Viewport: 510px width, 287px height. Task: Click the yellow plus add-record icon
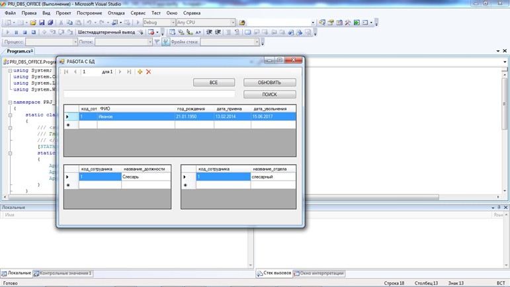[140, 72]
